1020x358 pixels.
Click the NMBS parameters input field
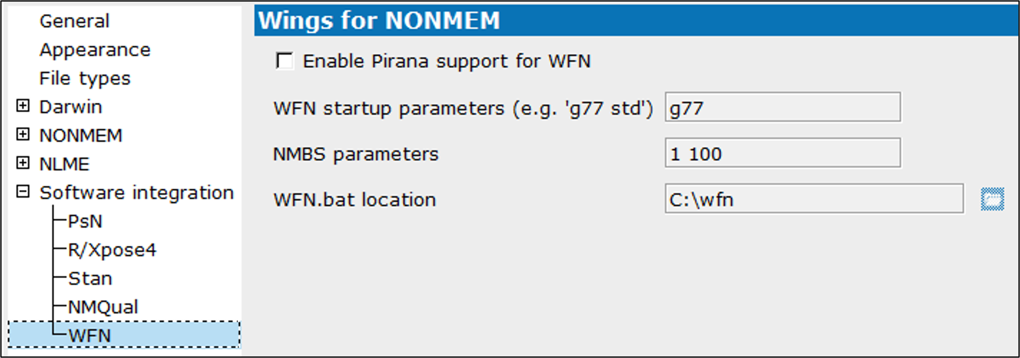point(783,153)
